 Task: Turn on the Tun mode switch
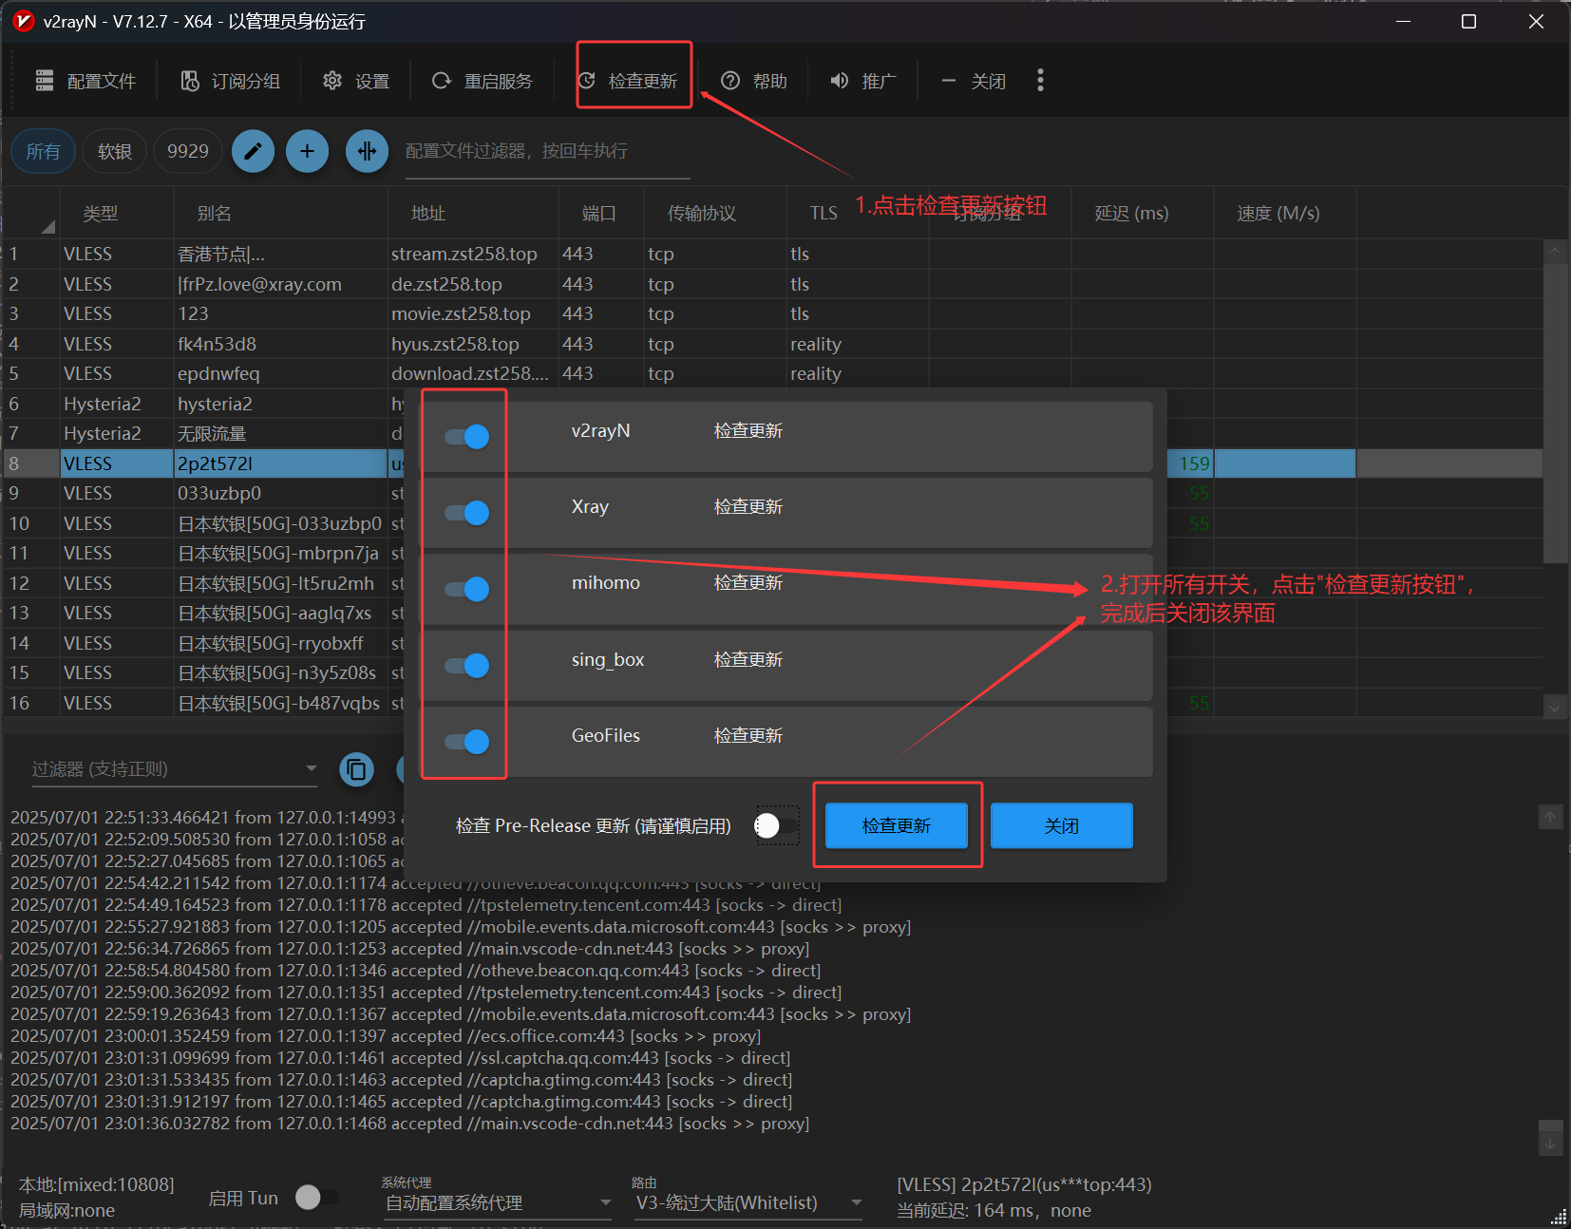(x=317, y=1198)
